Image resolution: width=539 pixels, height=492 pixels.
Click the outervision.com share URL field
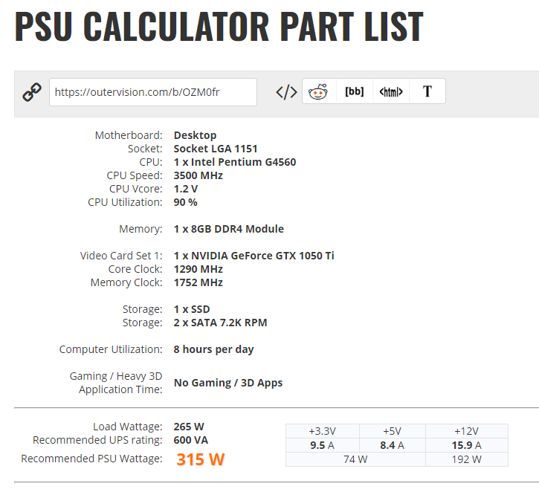tap(153, 92)
